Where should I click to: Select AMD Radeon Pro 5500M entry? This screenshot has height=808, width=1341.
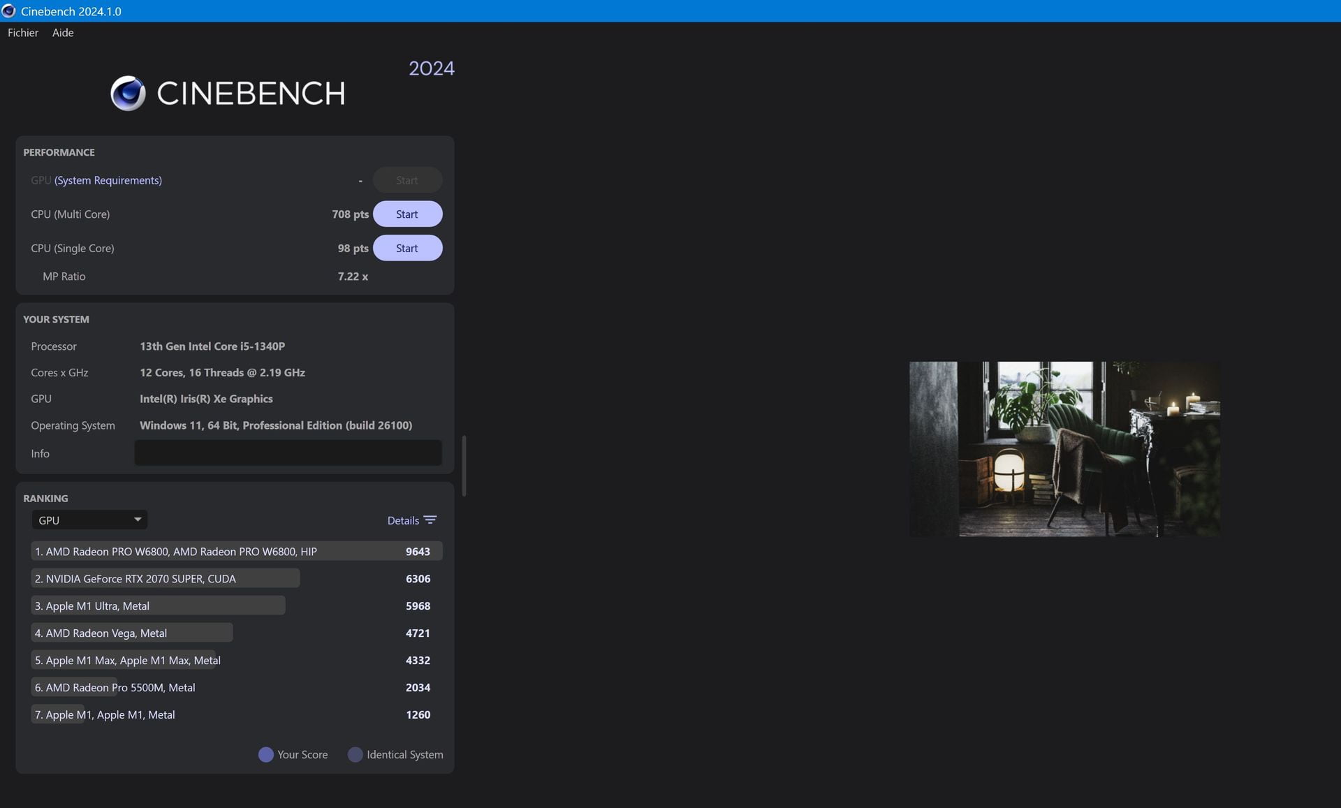pyautogui.click(x=237, y=688)
